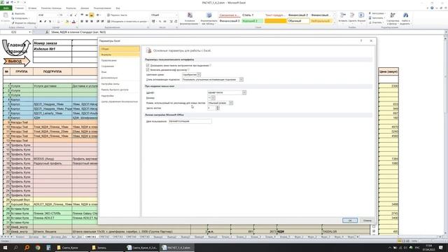The width and height of the screenshot is (448, 252).
Task: Open the green File tab
Action: [6, 8]
